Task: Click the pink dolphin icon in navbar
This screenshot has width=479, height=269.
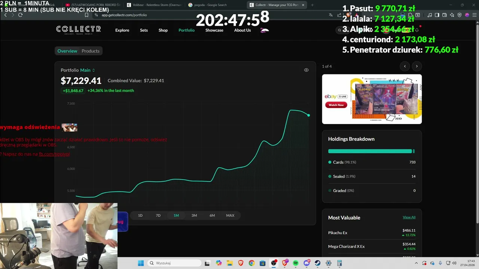Action: click(265, 30)
